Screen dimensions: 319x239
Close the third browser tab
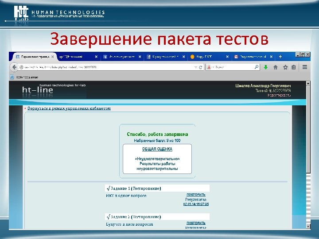pyautogui.click(x=140, y=57)
